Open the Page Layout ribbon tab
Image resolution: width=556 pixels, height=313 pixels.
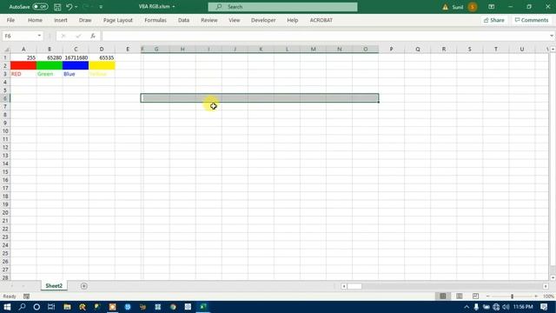[x=118, y=20]
